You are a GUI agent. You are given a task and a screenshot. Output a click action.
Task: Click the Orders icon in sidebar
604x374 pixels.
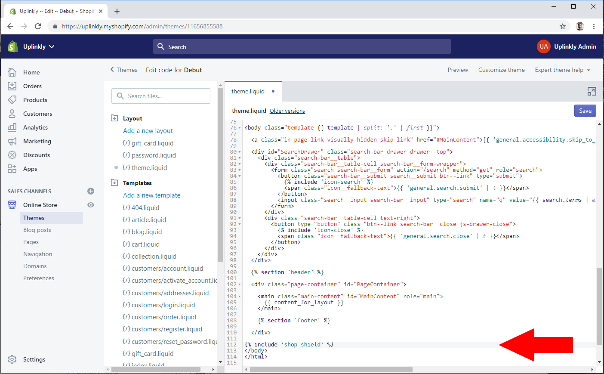click(12, 86)
